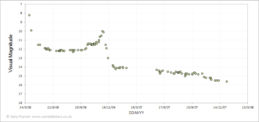Click the brightest first data point near magnitude 8
This screenshot has width=259, height=122.
pos(29,15)
